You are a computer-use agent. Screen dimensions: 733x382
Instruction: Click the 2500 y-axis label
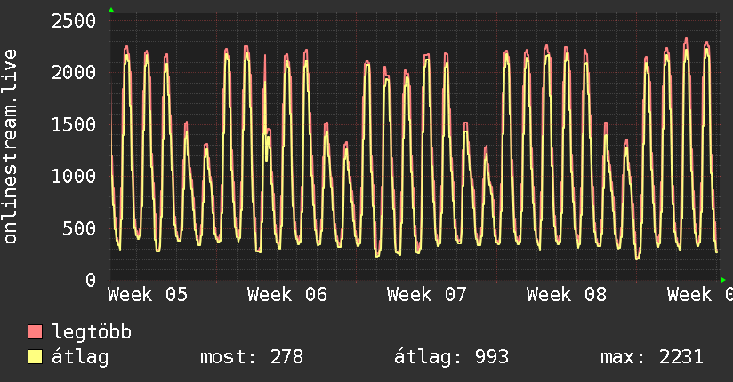pyautogui.click(x=74, y=20)
